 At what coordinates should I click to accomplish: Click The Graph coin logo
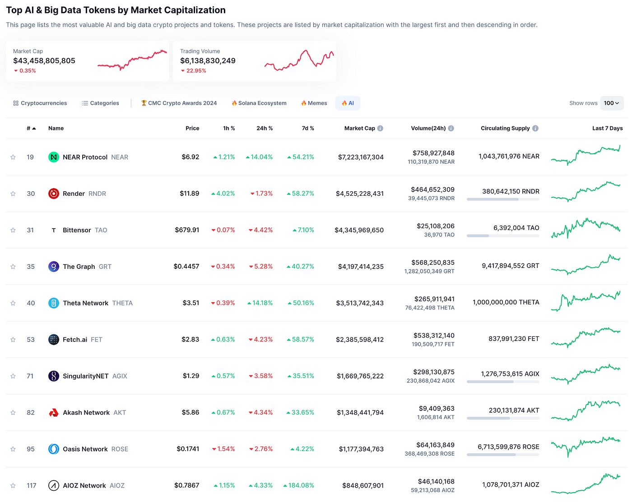coord(54,267)
